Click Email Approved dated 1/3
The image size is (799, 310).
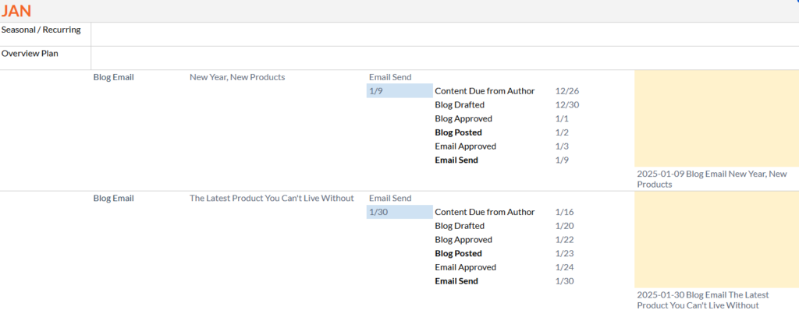pyautogui.click(x=465, y=146)
